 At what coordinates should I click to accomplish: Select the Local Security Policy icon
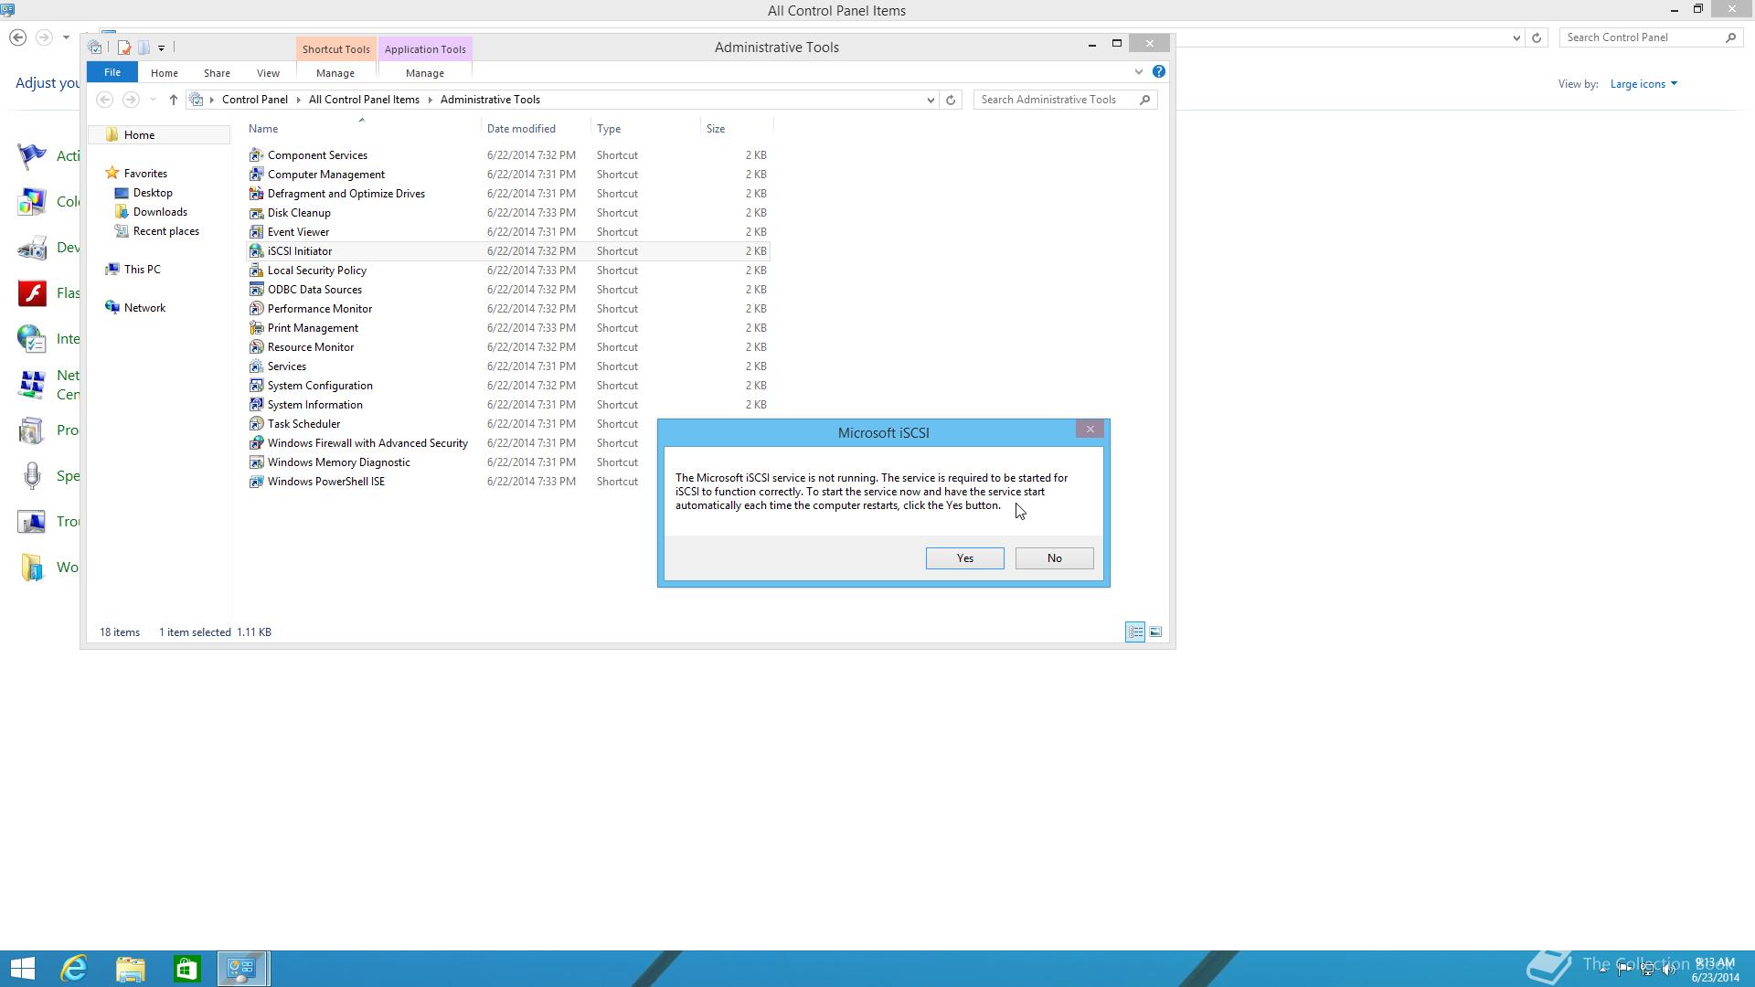coord(256,271)
